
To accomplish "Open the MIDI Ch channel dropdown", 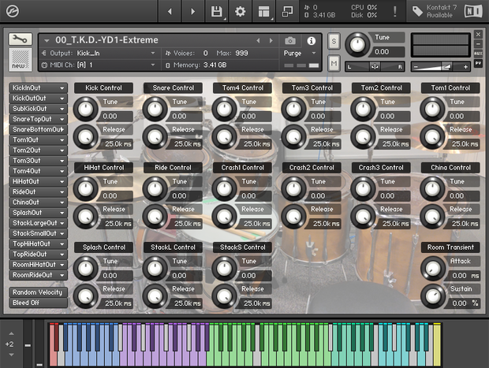I will [x=99, y=65].
